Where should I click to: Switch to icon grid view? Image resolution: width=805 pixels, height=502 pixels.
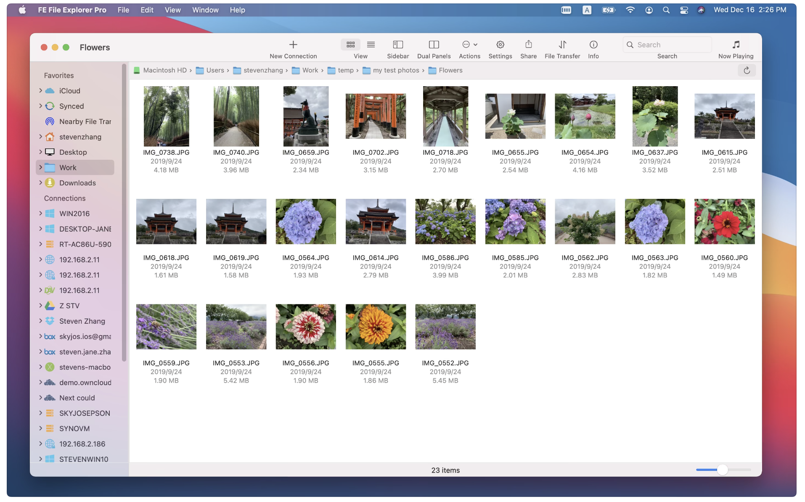coord(350,45)
